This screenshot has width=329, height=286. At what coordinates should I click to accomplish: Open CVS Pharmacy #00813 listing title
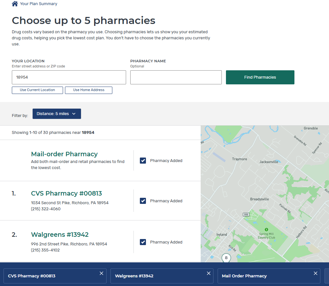pyautogui.click(x=66, y=193)
